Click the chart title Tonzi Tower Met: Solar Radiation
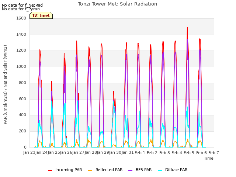Viewport: 236px width, 177px height. click(118, 4)
